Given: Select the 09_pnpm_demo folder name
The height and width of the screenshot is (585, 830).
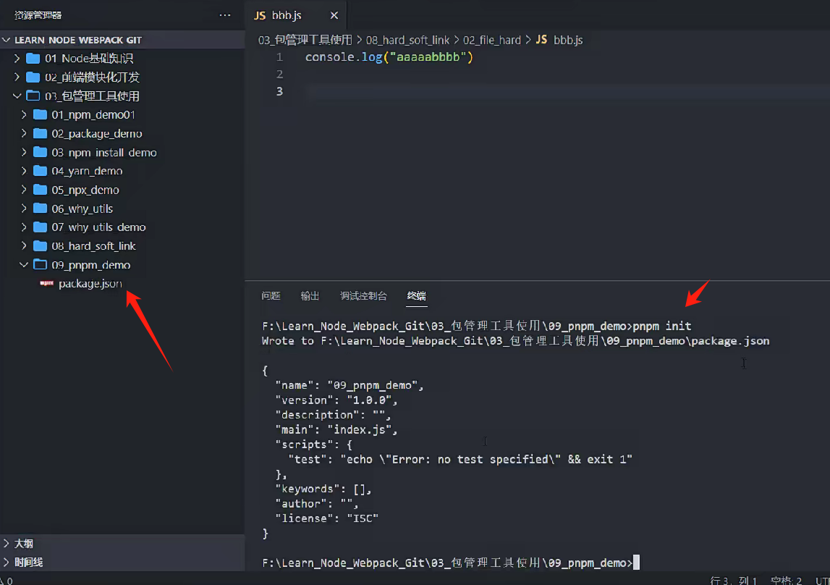Looking at the screenshot, I should [x=91, y=265].
